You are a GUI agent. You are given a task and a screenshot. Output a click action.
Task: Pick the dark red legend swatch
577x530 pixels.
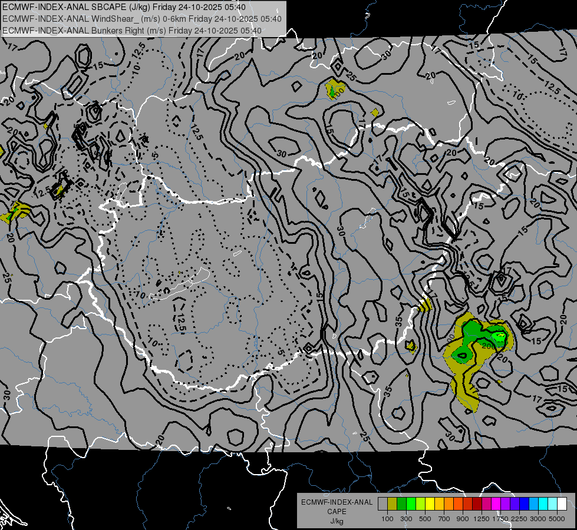point(477,503)
